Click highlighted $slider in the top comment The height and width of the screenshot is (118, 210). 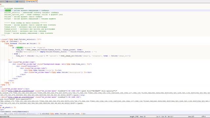(x=8, y=10)
